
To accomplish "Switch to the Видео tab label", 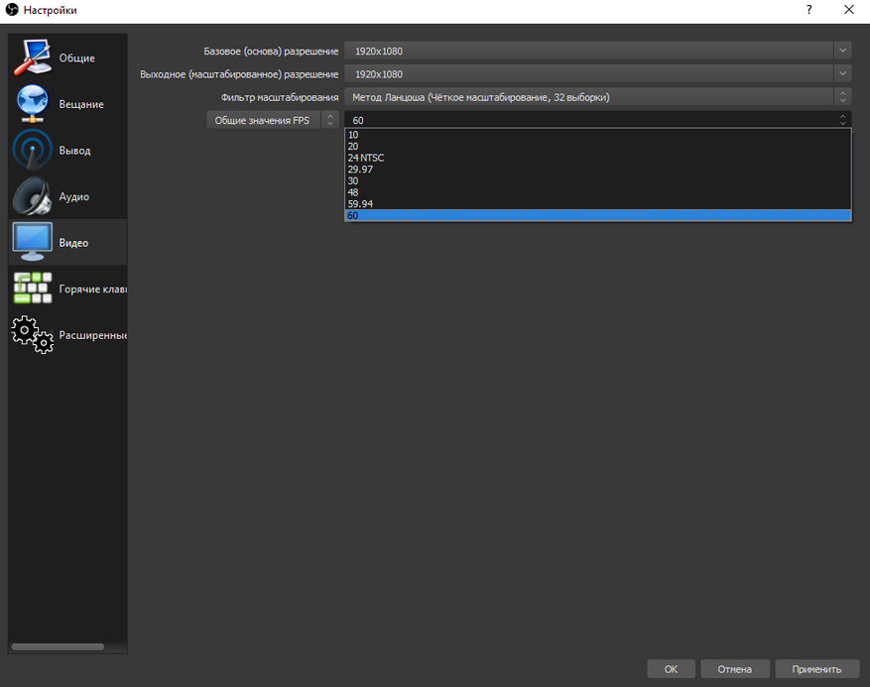I will click(73, 243).
